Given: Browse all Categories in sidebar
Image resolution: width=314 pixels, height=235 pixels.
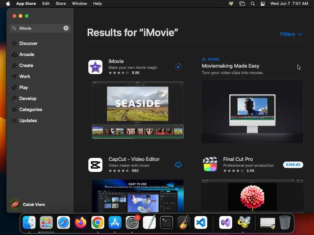Looking at the screenshot, I should (x=30, y=109).
